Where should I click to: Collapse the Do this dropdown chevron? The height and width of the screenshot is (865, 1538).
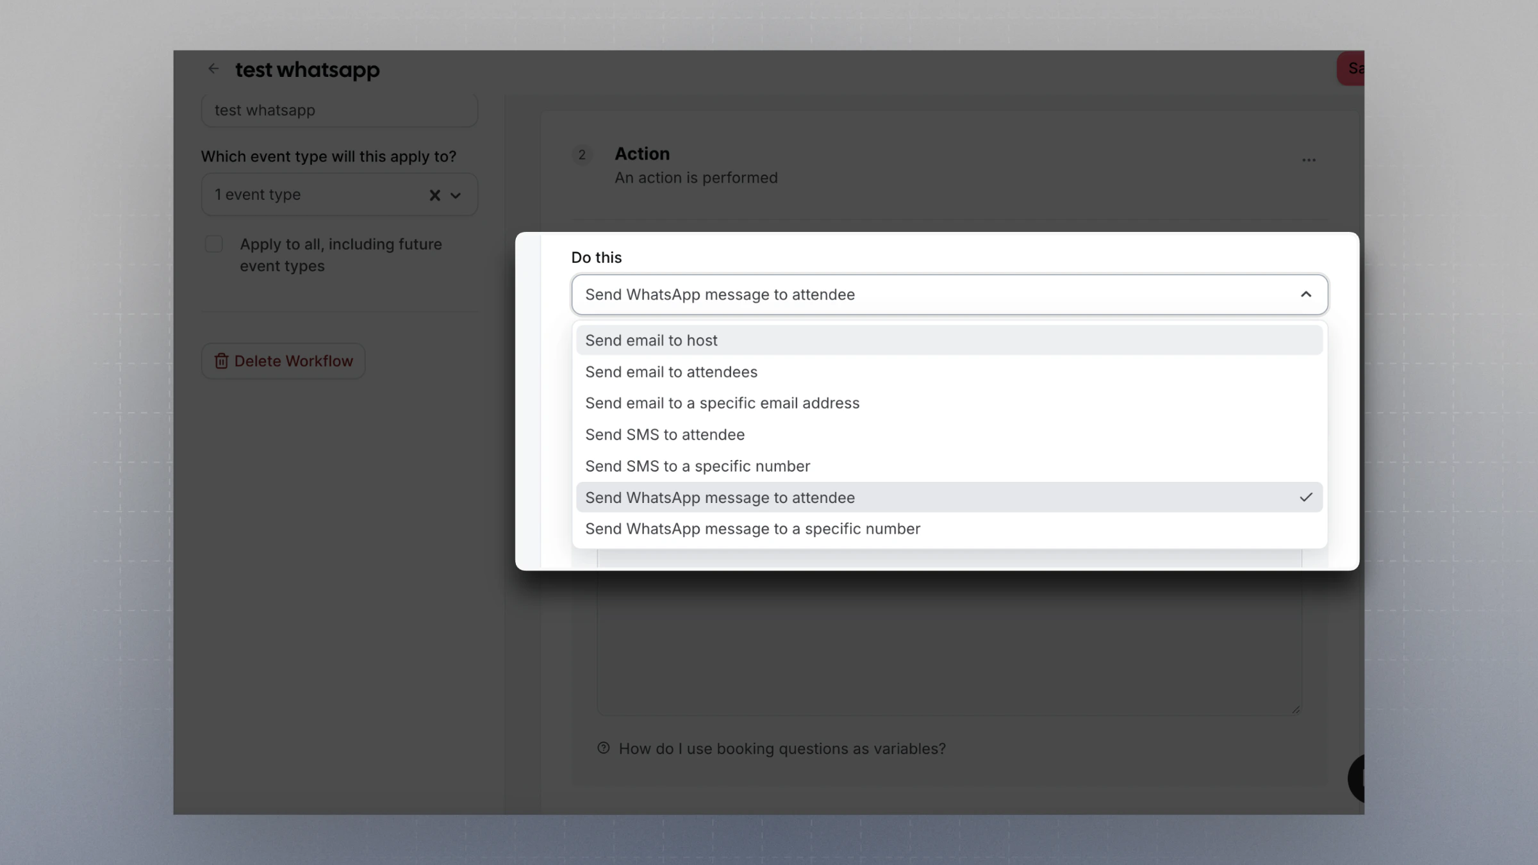(x=1305, y=295)
